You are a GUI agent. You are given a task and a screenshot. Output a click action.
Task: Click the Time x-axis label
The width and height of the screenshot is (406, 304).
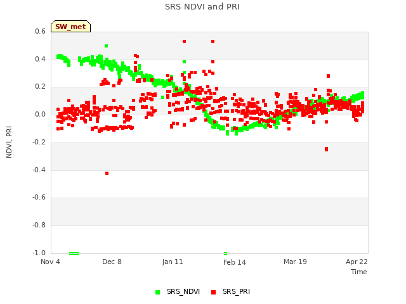point(359,272)
